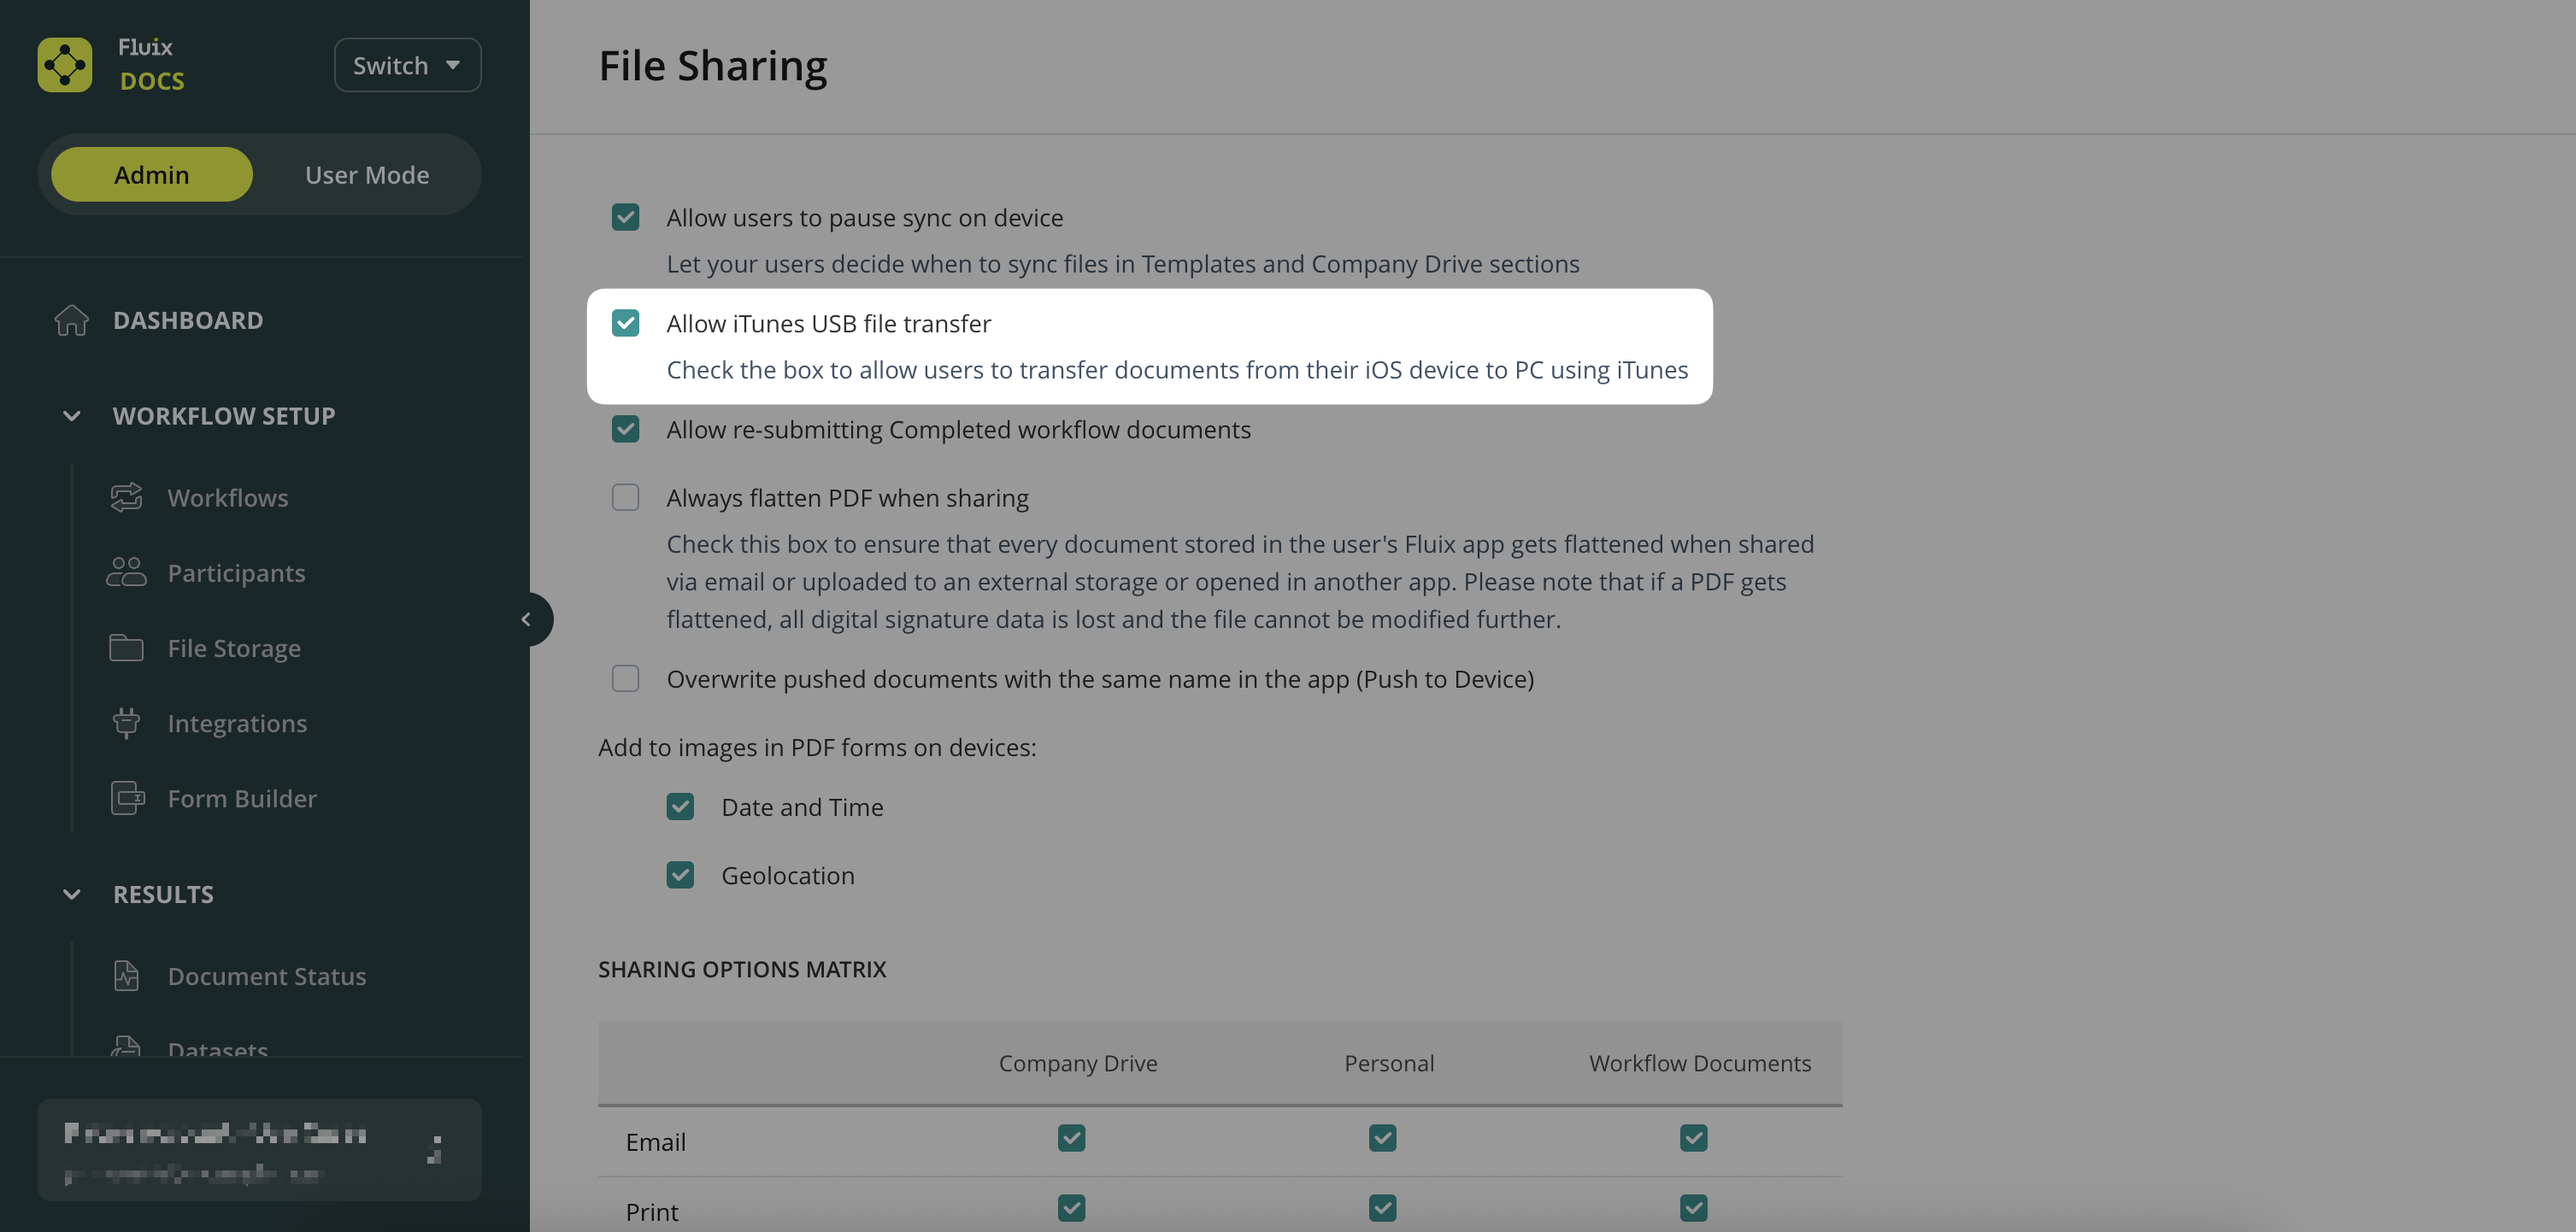The height and width of the screenshot is (1232, 2576).
Task: Open File Storage folder icon
Action: click(x=126, y=648)
